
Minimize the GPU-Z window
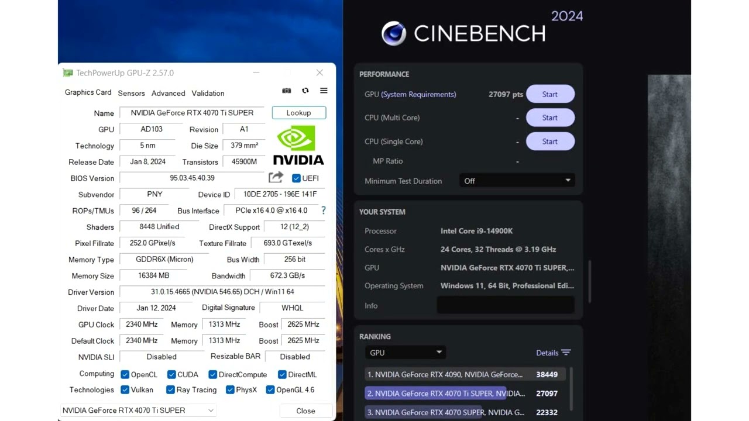point(256,73)
